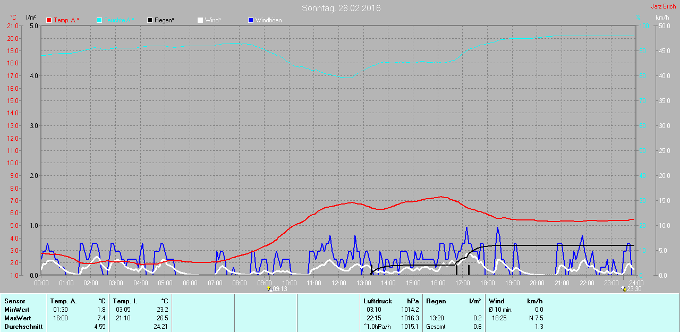Click the Luftdruck maximum time '22:15'

coord(374,318)
